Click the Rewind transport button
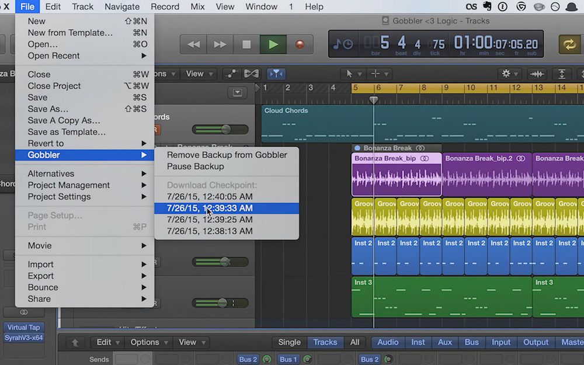Image resolution: width=584 pixels, height=365 pixels. pos(193,45)
